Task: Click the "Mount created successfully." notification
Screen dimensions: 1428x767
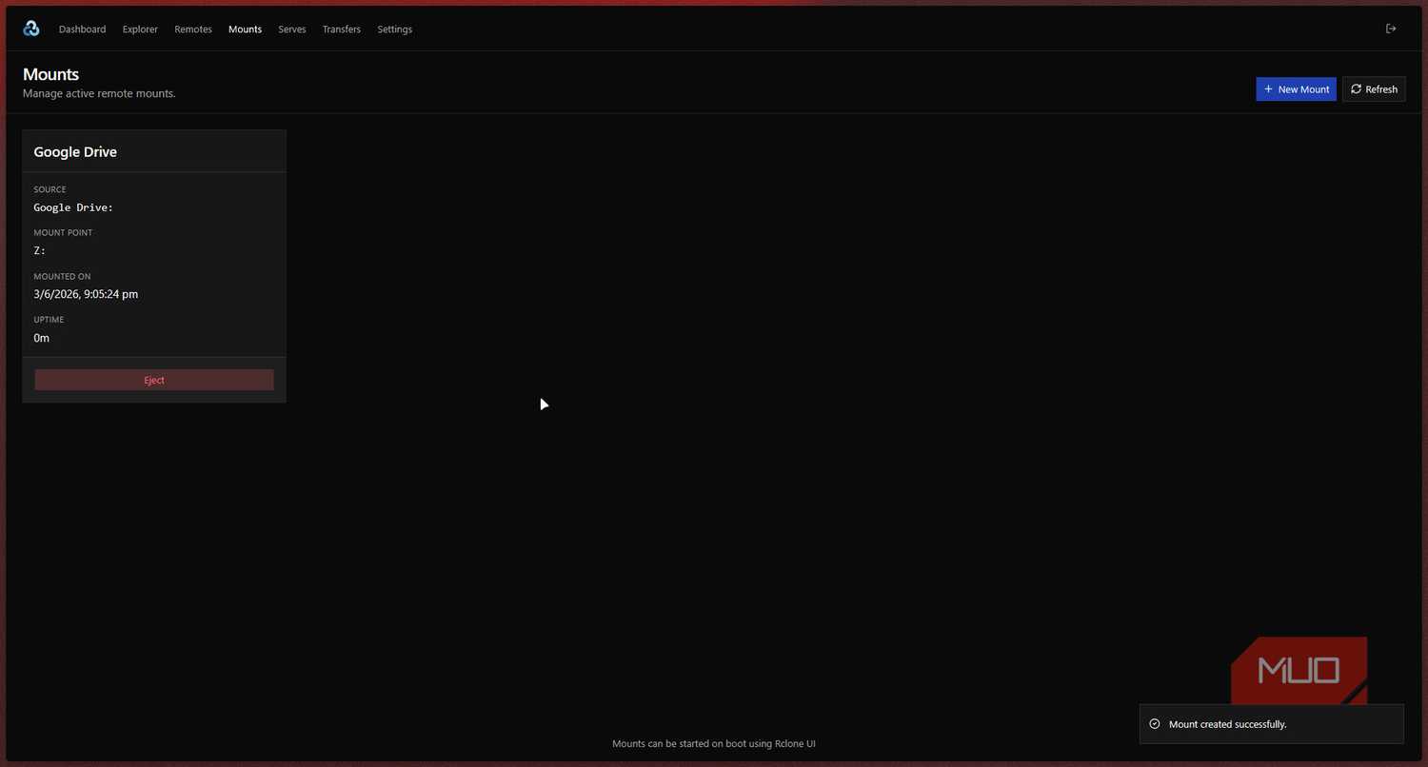Action: (1271, 724)
